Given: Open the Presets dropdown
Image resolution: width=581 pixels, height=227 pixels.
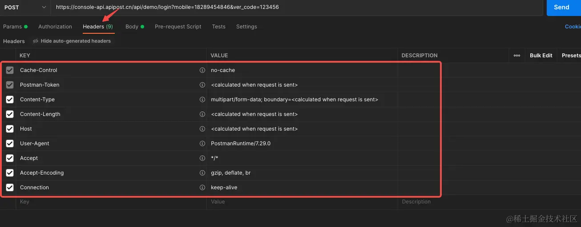Looking at the screenshot, I should click(x=571, y=56).
